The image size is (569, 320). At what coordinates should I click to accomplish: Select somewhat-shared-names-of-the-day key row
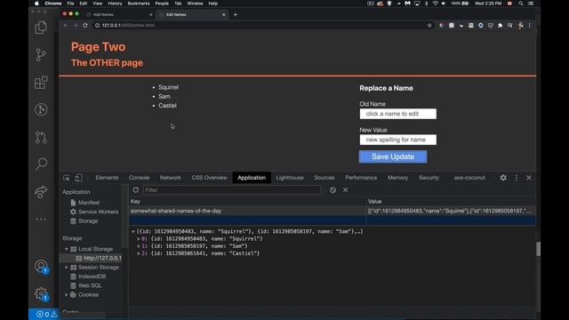(x=332, y=211)
